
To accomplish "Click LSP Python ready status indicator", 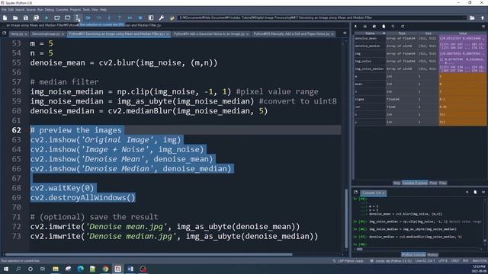I will [x=348, y=260].
